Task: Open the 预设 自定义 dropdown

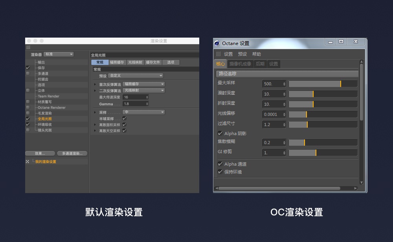Action: pos(136,76)
